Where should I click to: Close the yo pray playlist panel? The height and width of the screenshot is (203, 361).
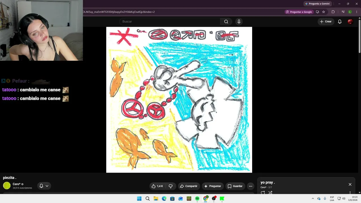point(350,184)
